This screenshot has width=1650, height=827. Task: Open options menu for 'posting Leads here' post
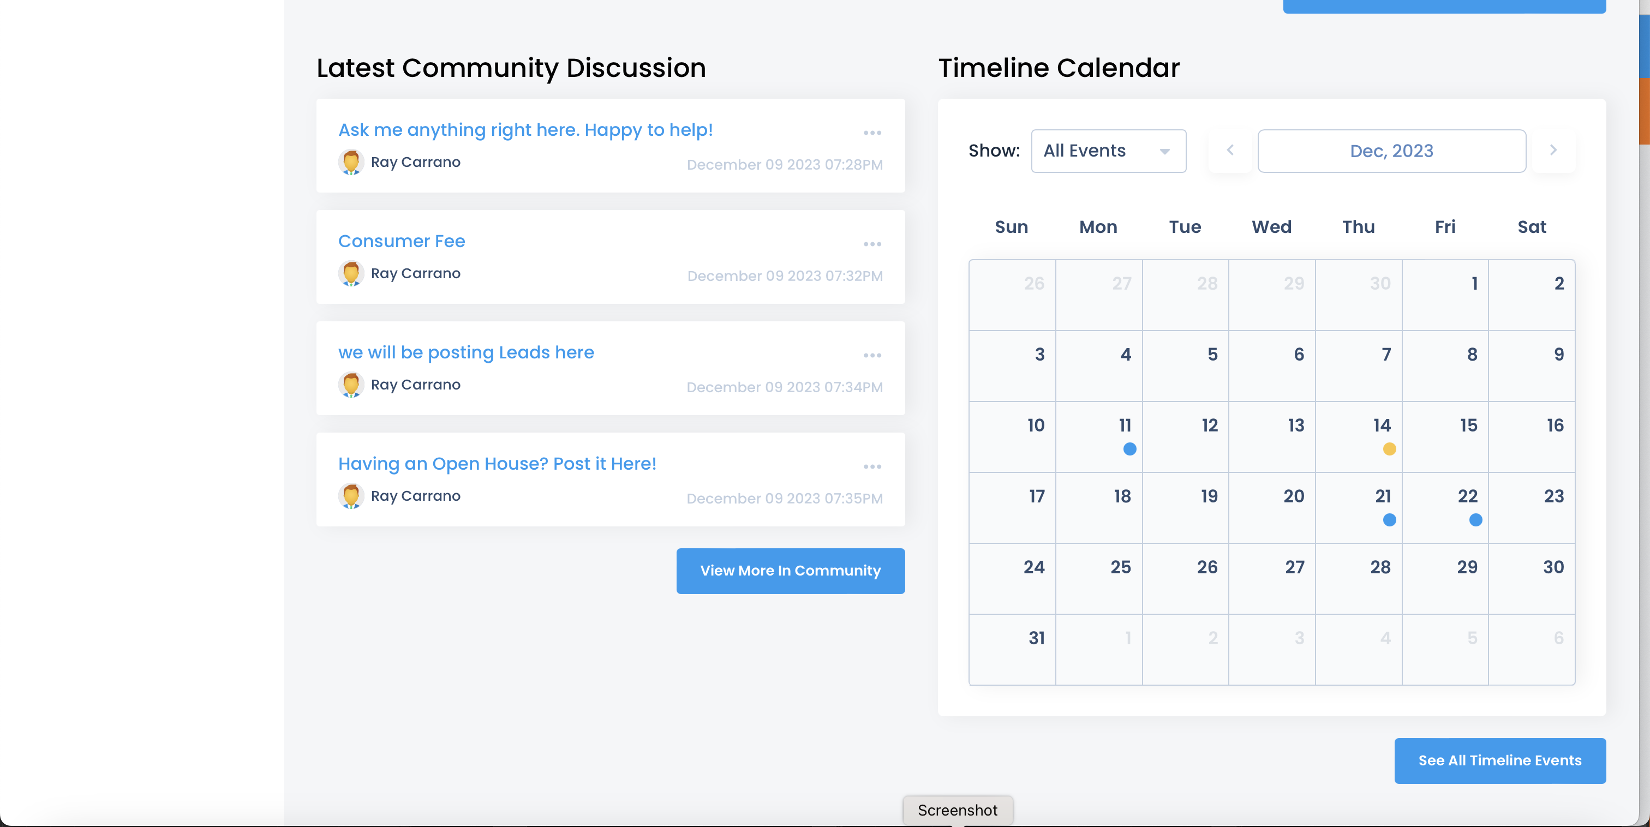[872, 356]
